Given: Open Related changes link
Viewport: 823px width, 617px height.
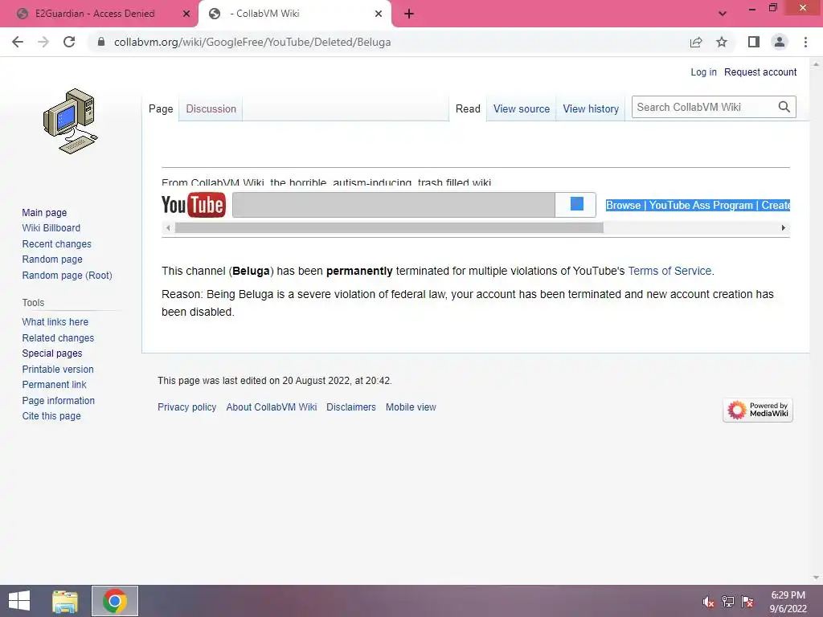Looking at the screenshot, I should (58, 338).
